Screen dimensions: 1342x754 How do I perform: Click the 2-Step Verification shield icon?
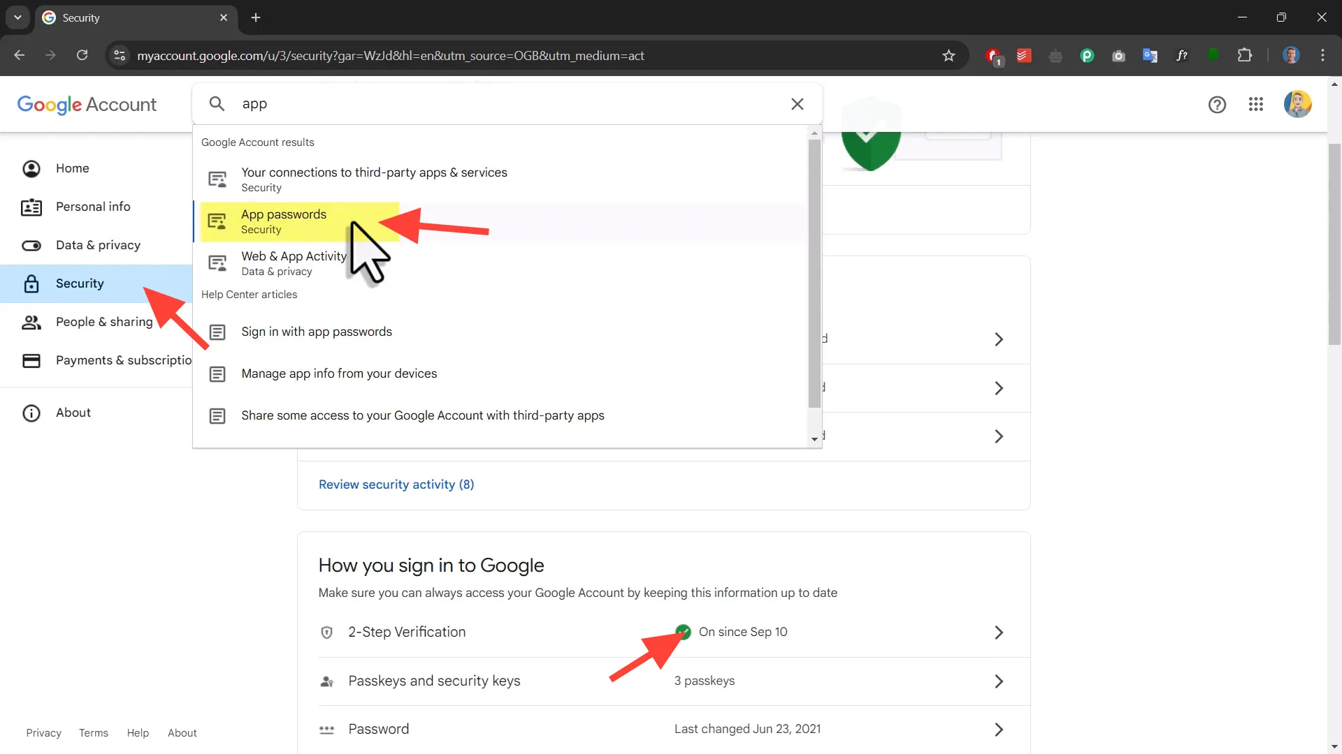[x=326, y=632]
